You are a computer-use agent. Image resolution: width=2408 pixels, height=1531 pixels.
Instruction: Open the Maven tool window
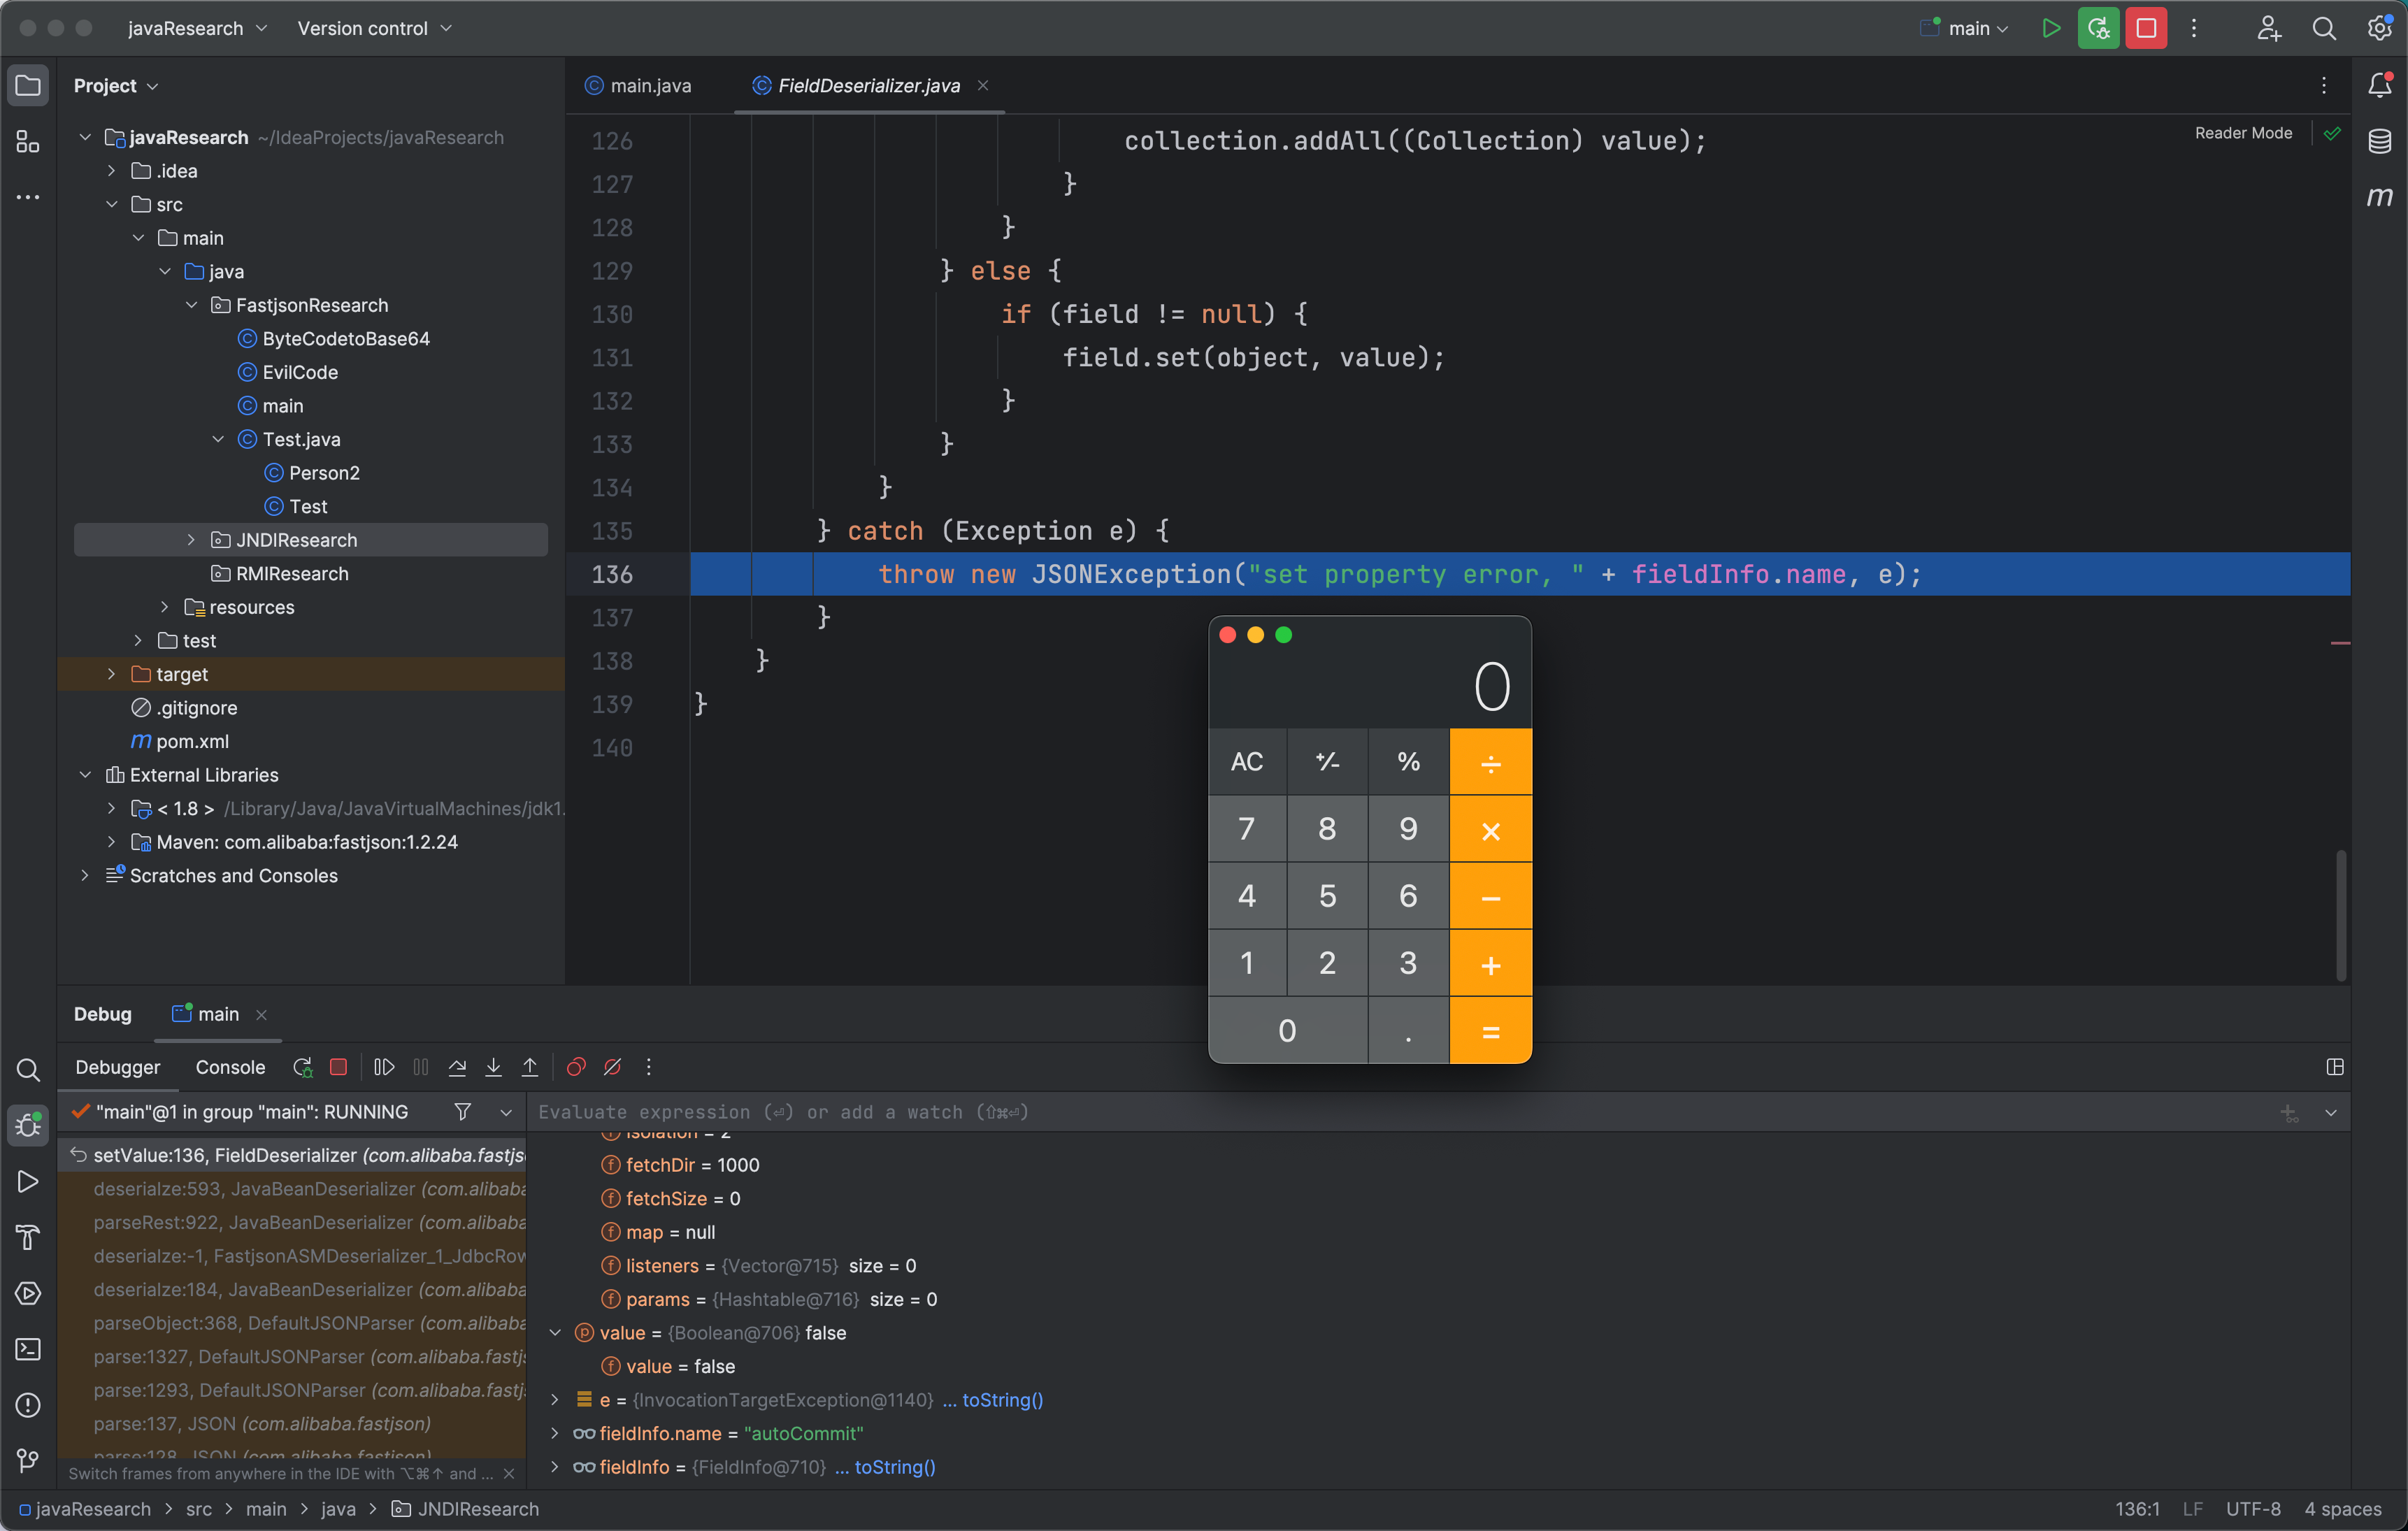tap(2380, 197)
